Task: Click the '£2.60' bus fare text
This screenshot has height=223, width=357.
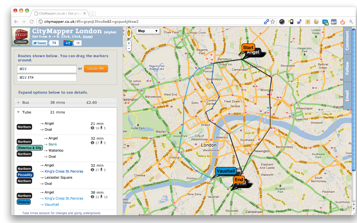Action: 92,102
